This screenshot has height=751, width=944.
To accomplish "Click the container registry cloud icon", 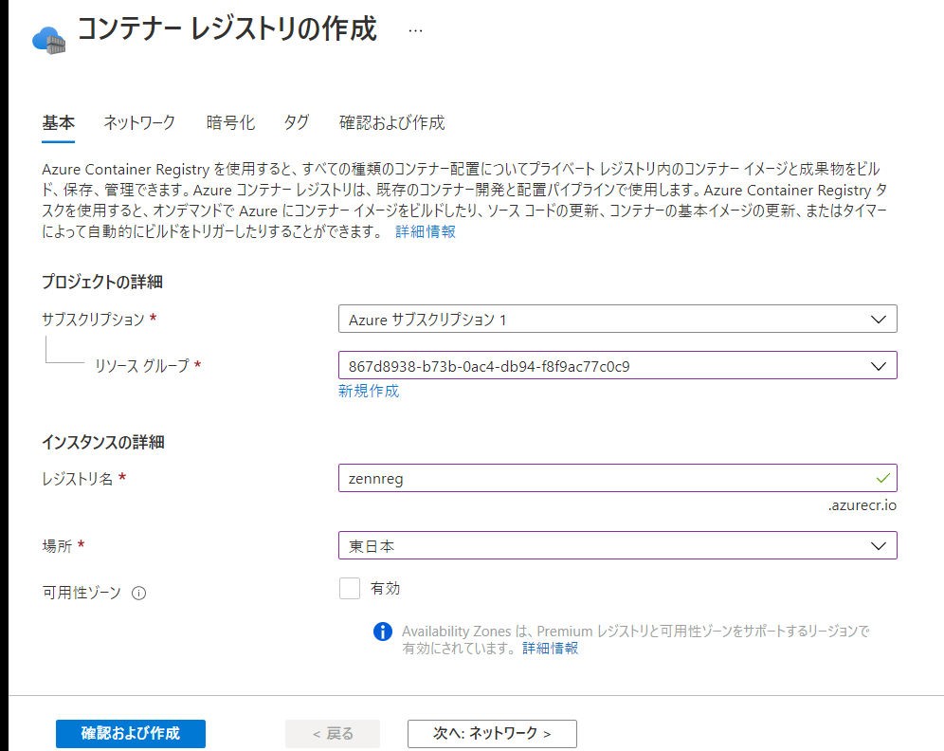I will [48, 41].
